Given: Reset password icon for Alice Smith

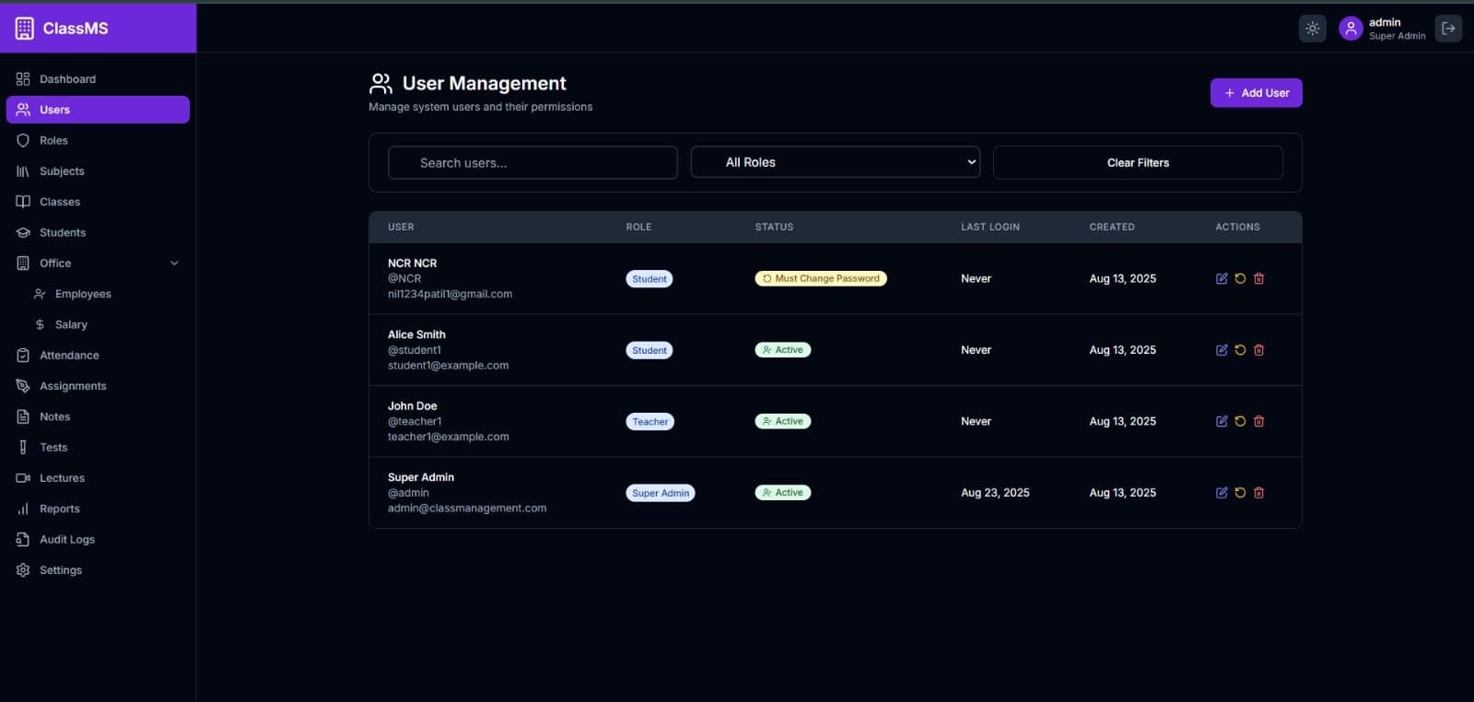Looking at the screenshot, I should 1240,350.
